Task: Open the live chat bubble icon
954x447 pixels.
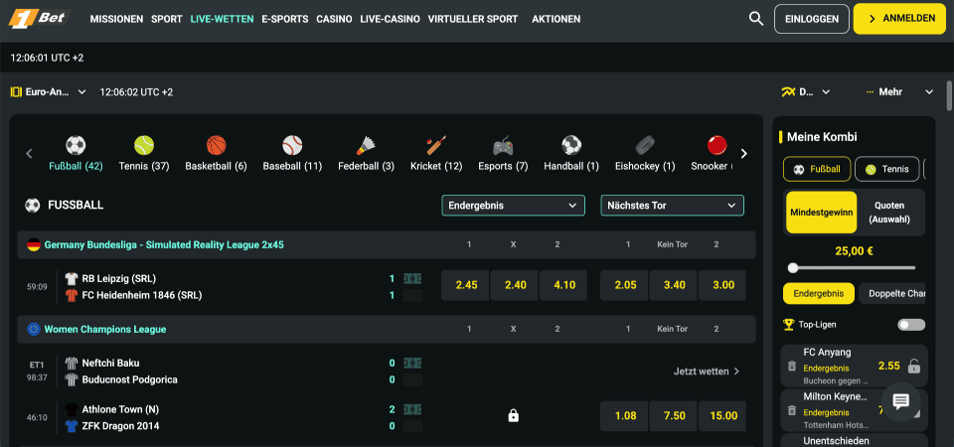Action: coord(900,401)
